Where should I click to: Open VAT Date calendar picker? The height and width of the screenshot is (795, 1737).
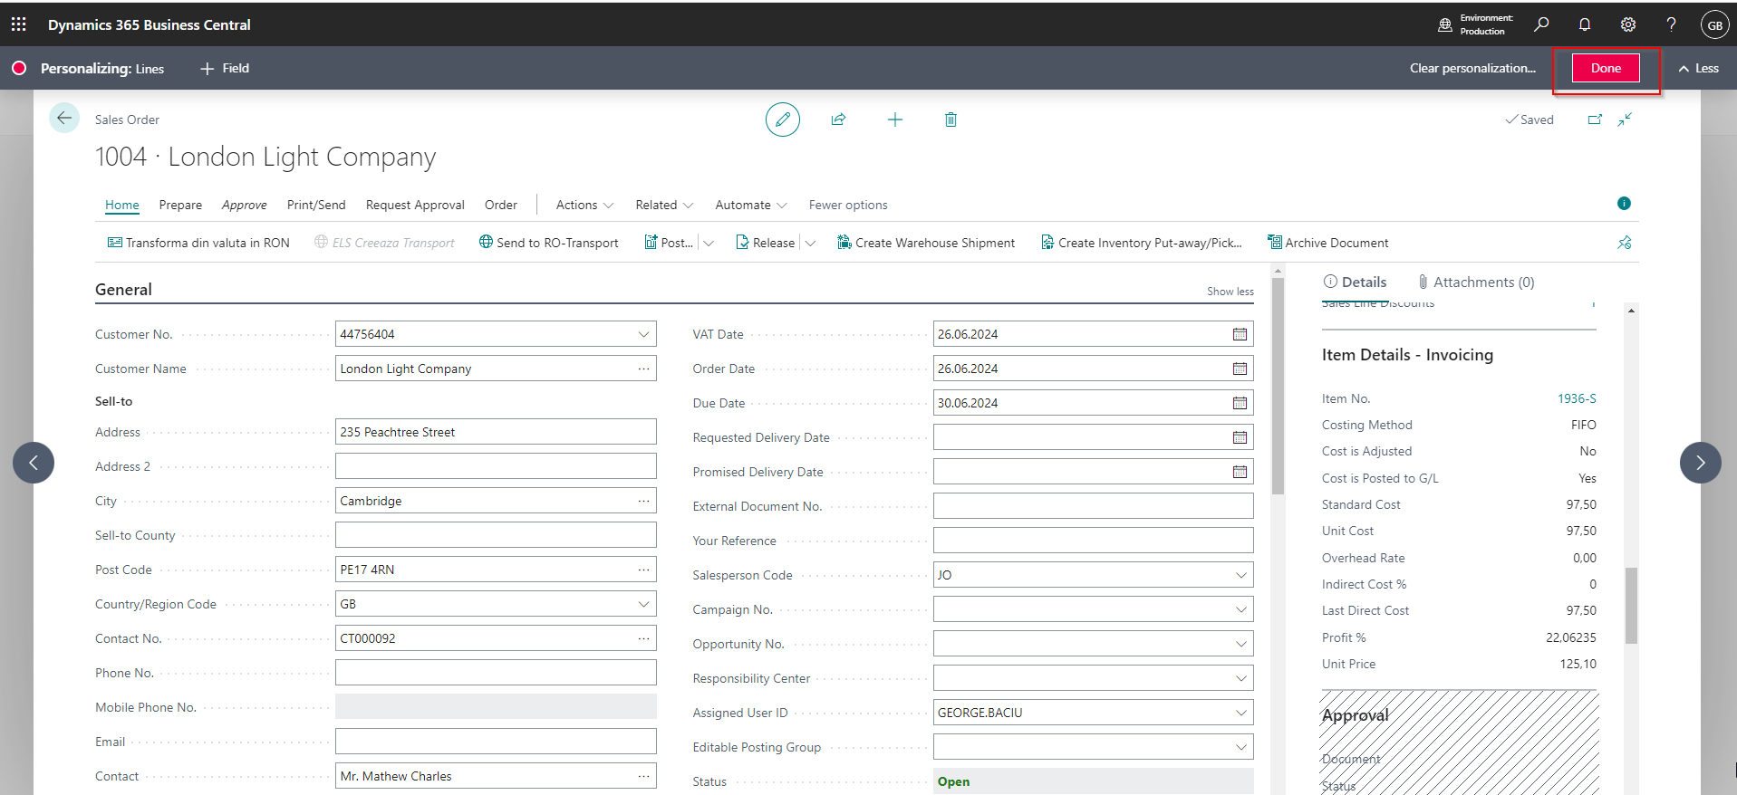(x=1240, y=334)
